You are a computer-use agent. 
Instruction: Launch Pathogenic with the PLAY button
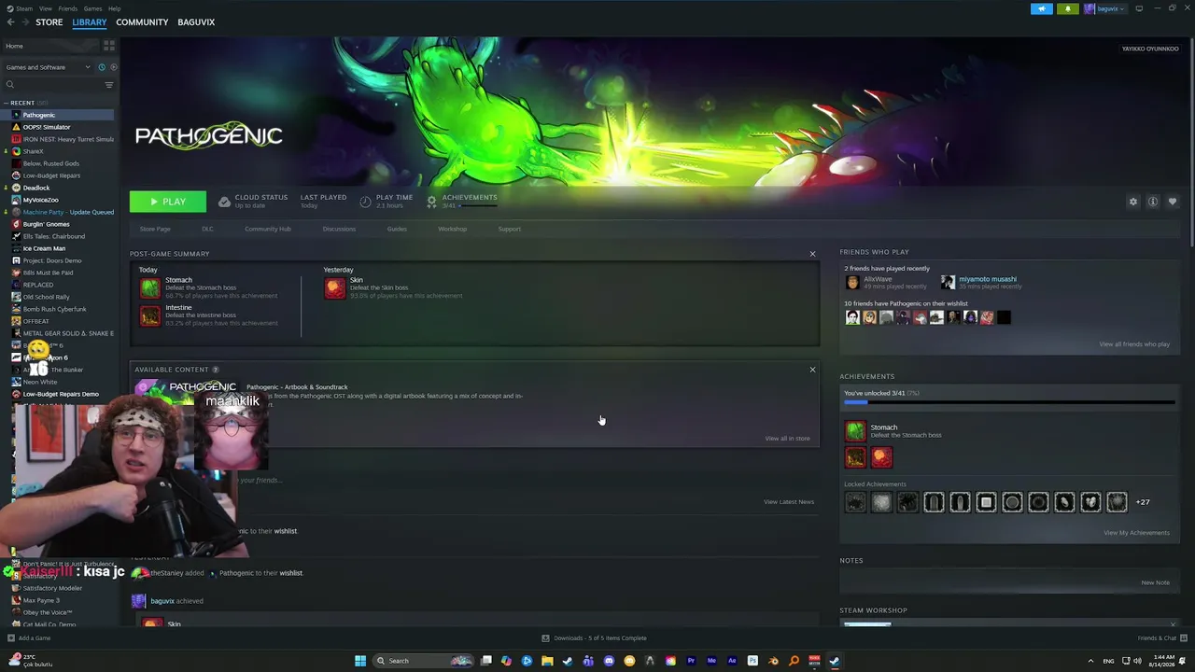[168, 202]
